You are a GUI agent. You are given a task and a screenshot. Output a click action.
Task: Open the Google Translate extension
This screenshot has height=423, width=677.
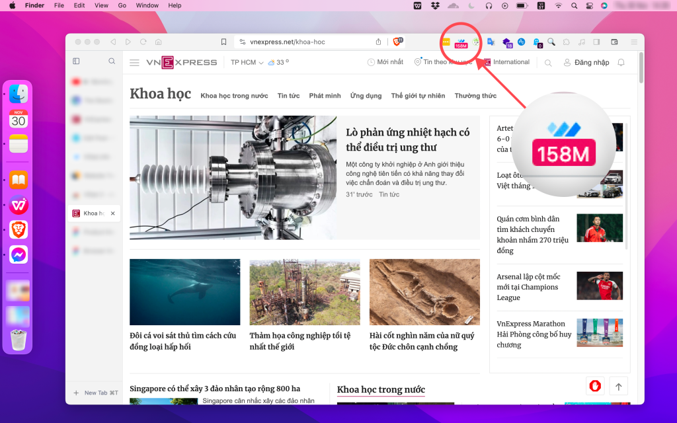pos(491,42)
